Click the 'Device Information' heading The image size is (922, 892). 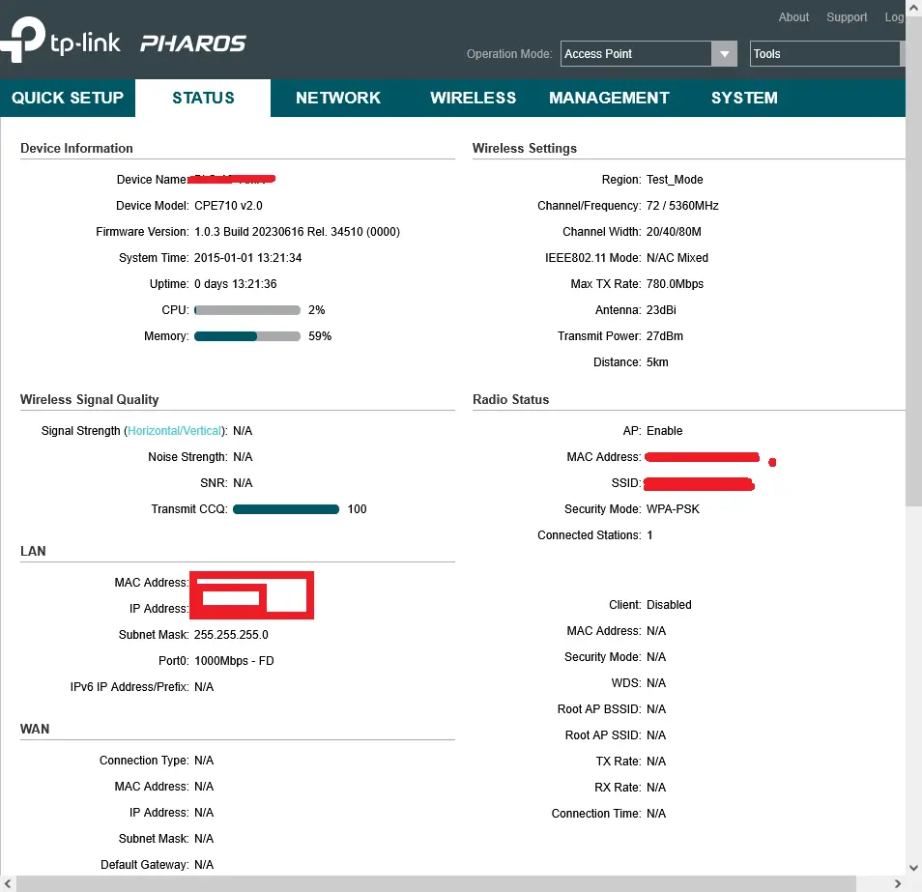76,148
